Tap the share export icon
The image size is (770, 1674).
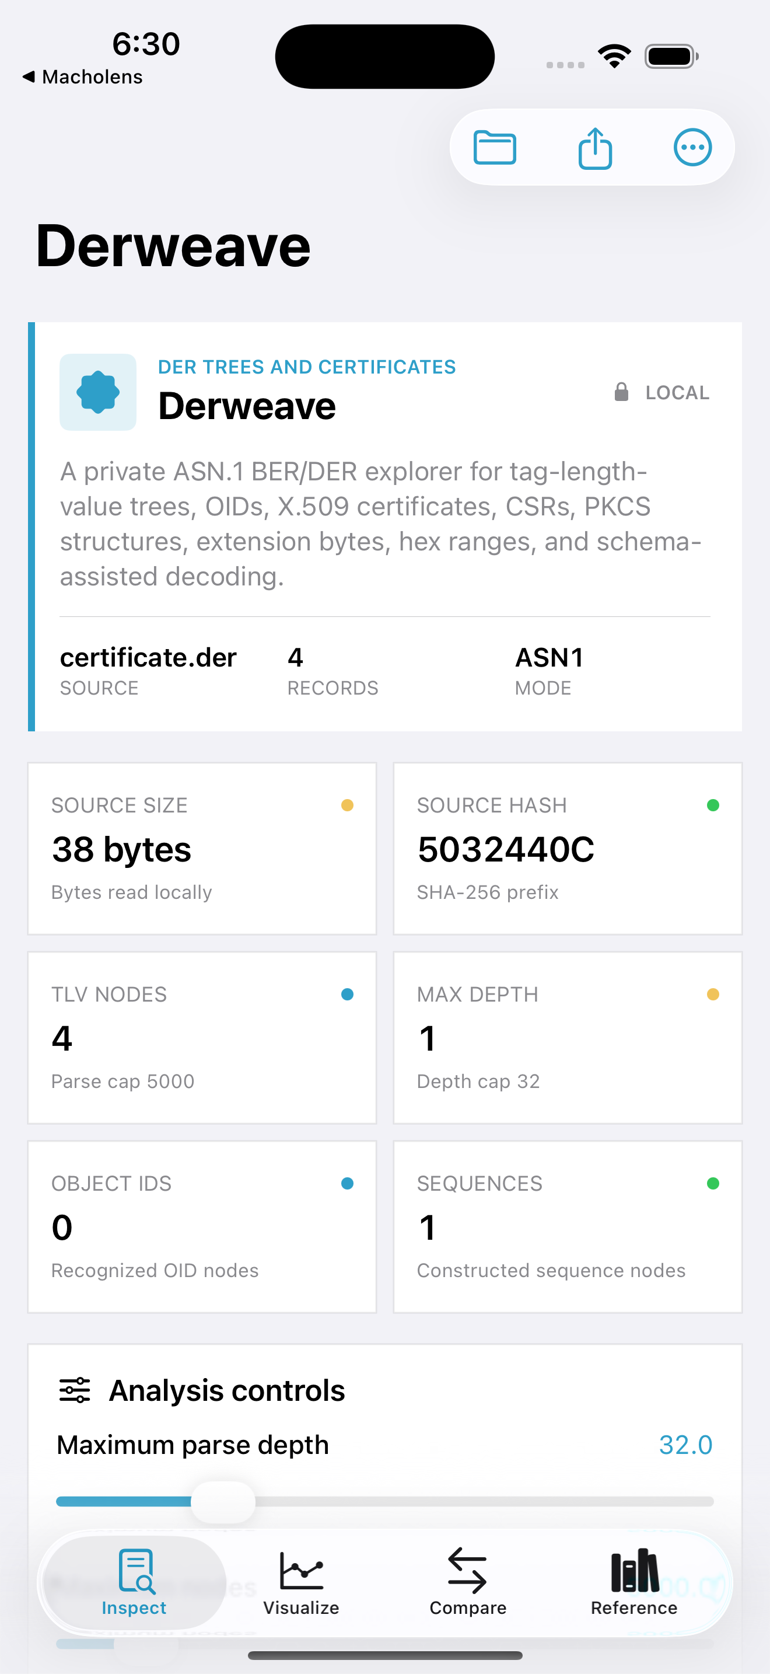[x=594, y=148]
